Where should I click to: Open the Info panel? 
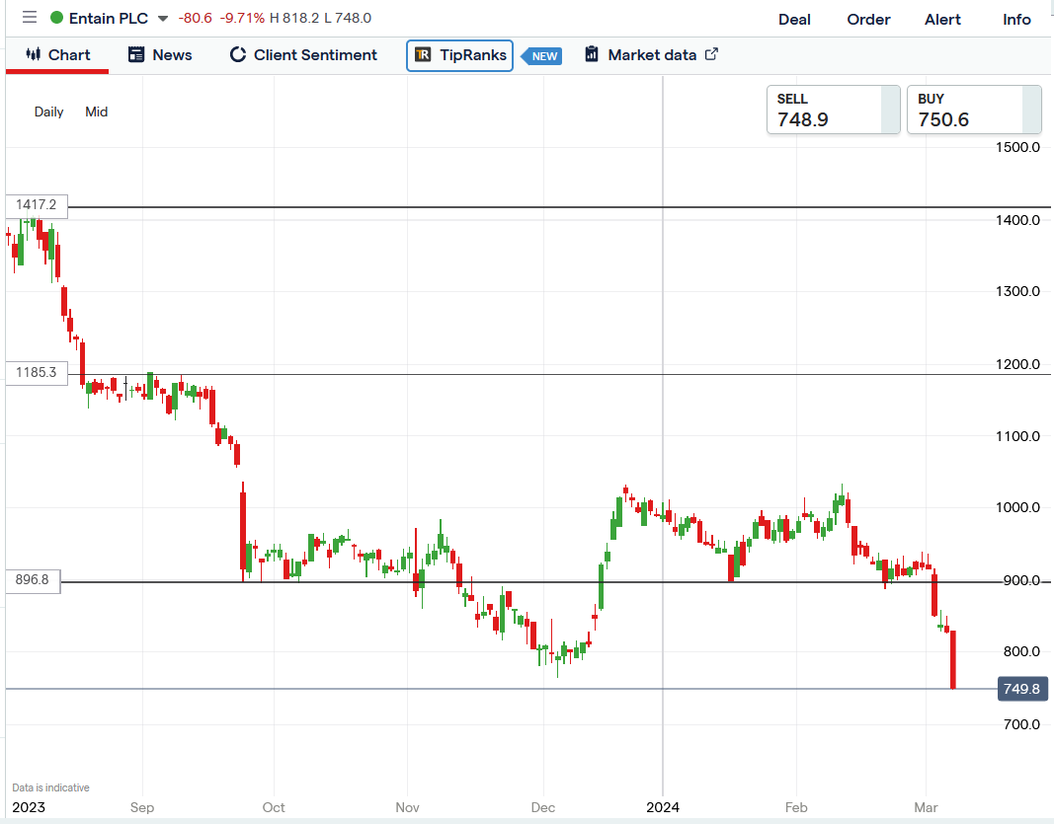click(1016, 20)
